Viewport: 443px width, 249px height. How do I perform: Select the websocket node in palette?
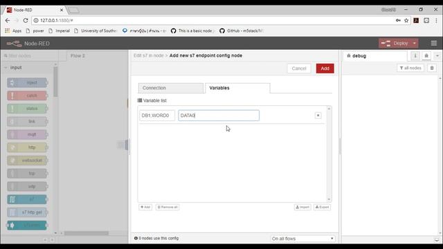[27, 160]
